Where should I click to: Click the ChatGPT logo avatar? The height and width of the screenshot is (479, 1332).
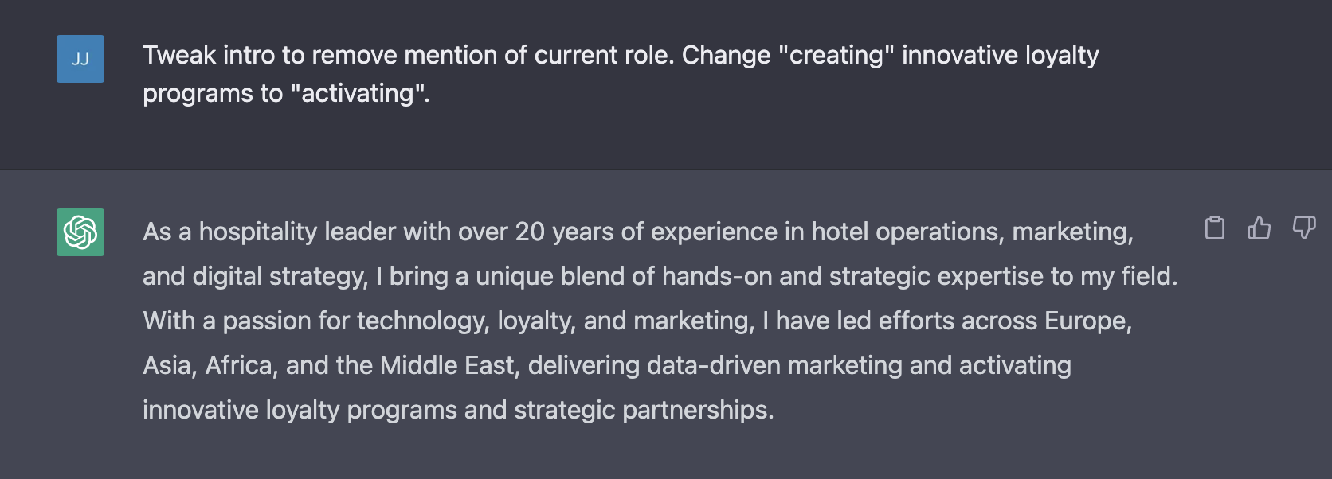(x=80, y=232)
